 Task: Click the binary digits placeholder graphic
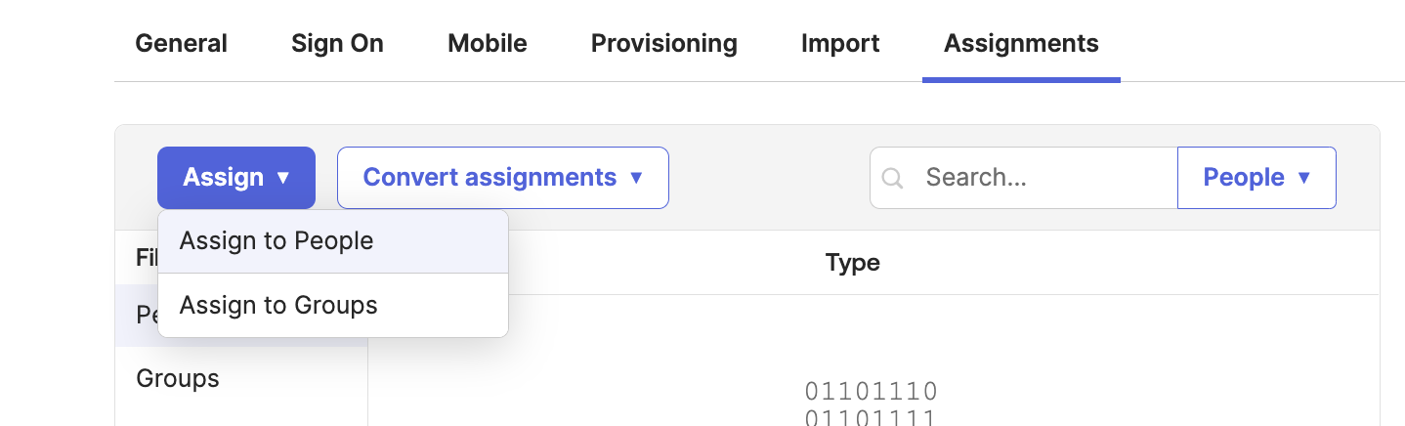[x=871, y=403]
